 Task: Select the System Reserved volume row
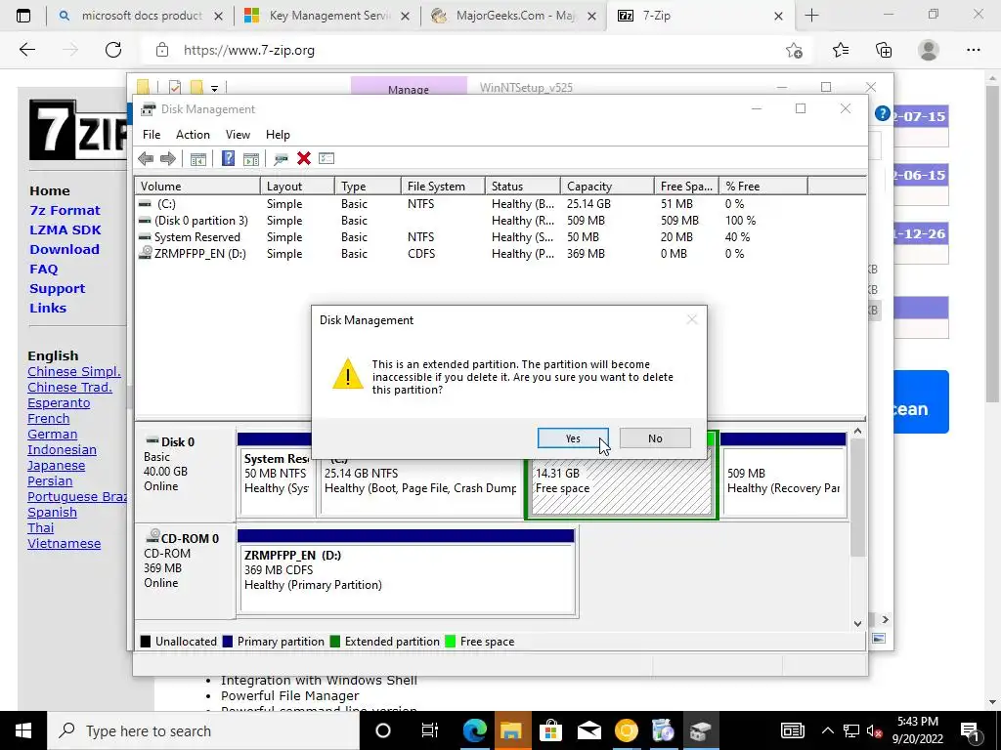click(x=500, y=237)
